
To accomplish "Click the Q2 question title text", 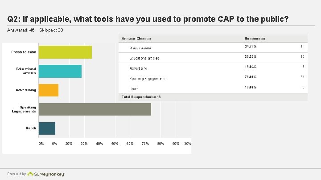I will click(x=148, y=20).
